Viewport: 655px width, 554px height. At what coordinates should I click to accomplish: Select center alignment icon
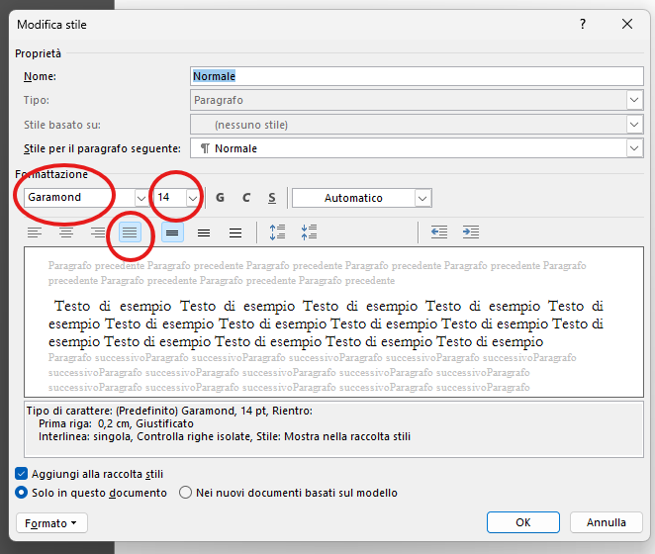click(x=66, y=232)
